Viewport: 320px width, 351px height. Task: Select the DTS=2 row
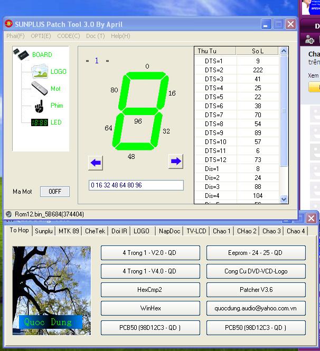click(237, 70)
